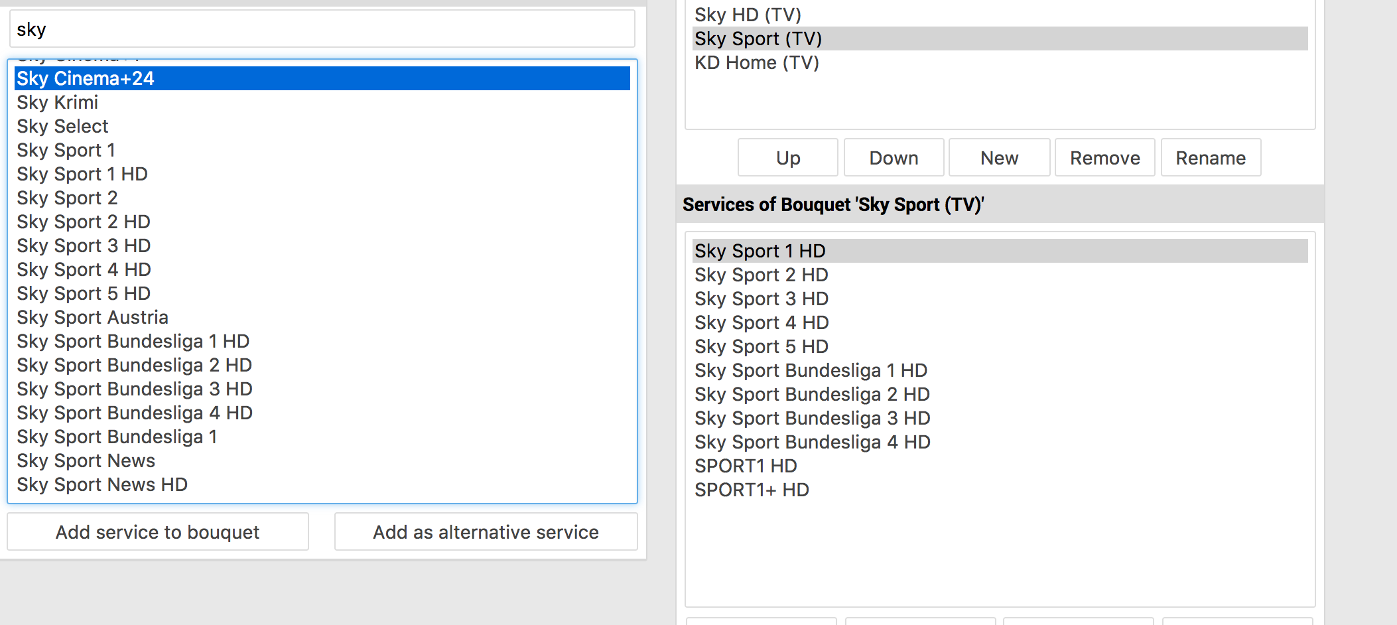This screenshot has height=625, width=1397.
Task: Select Sky Sport 1 HD in bouquet services
Action: [x=760, y=251]
